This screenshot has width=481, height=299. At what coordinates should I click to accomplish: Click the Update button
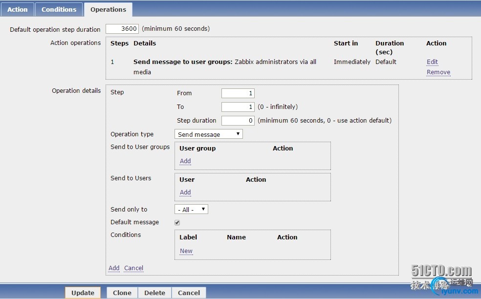pos(83,293)
